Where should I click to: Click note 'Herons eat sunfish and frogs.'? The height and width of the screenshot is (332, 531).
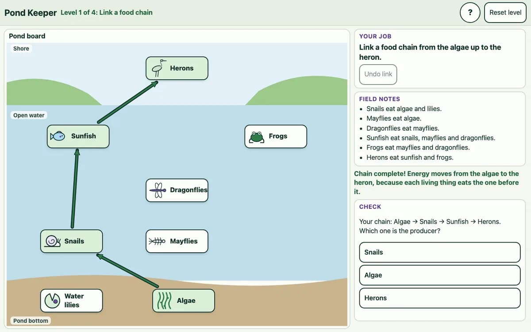click(410, 157)
